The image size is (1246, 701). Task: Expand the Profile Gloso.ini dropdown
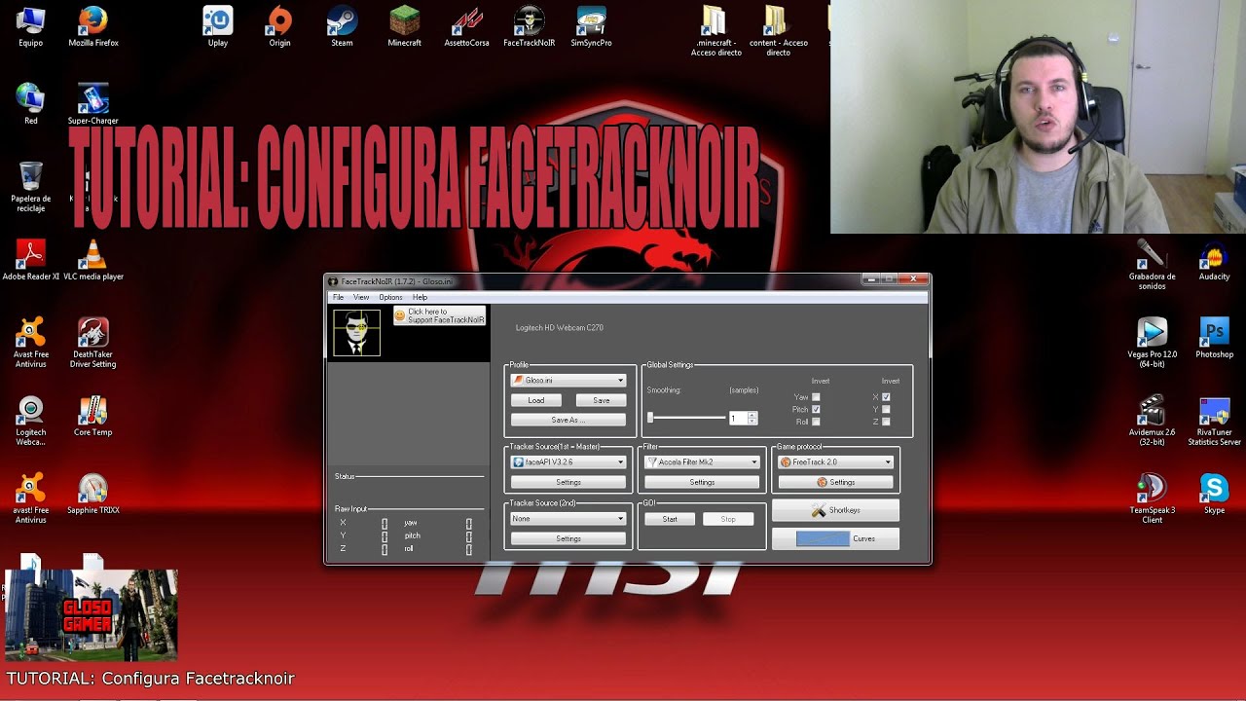pos(568,380)
